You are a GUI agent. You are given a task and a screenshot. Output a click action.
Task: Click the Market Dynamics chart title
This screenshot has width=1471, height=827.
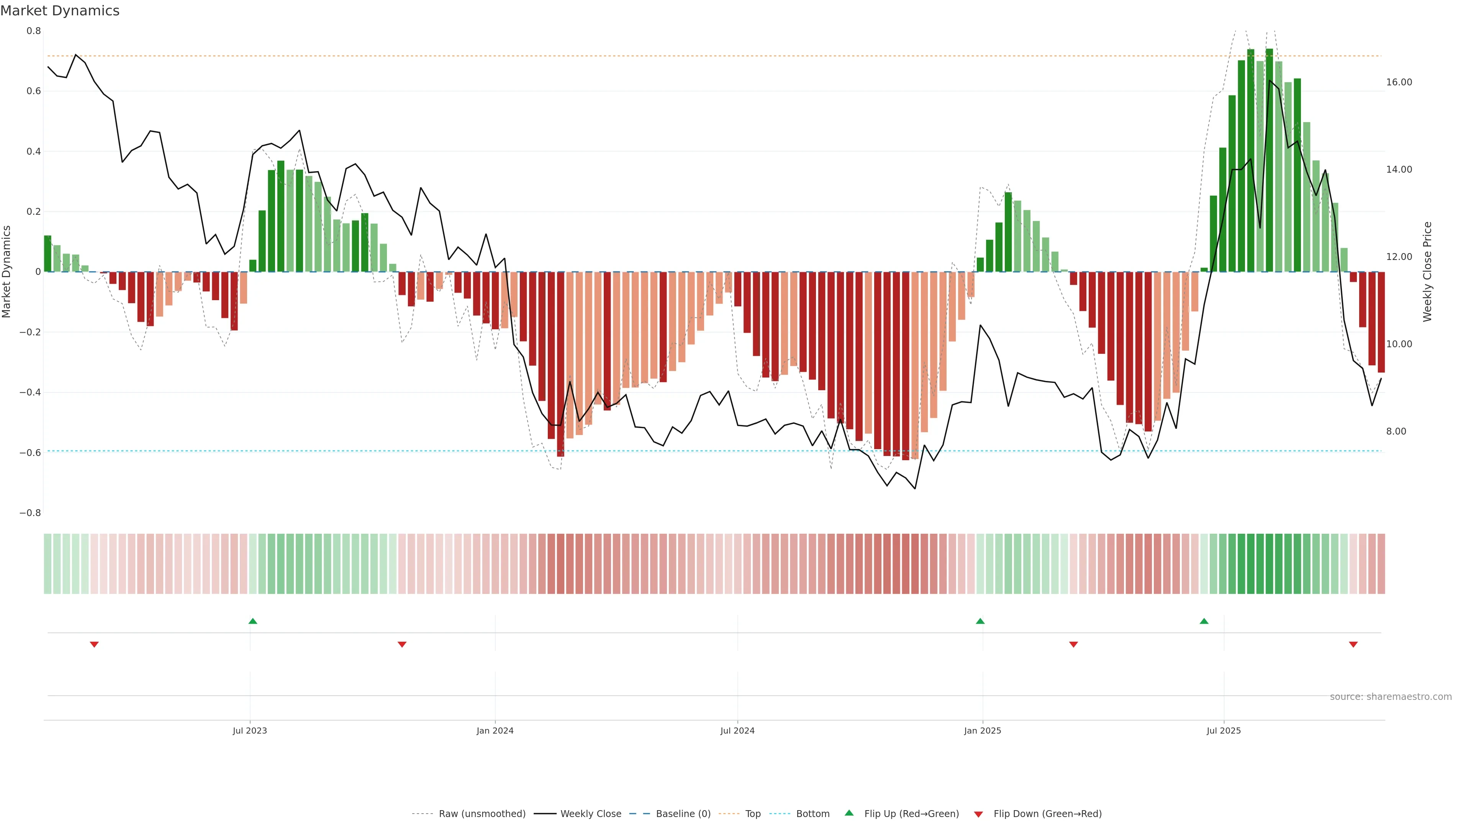[60, 11]
